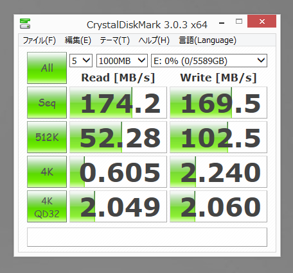The width and height of the screenshot is (293, 273).
Task: Open the 編集(E) menu
Action: click(78, 40)
